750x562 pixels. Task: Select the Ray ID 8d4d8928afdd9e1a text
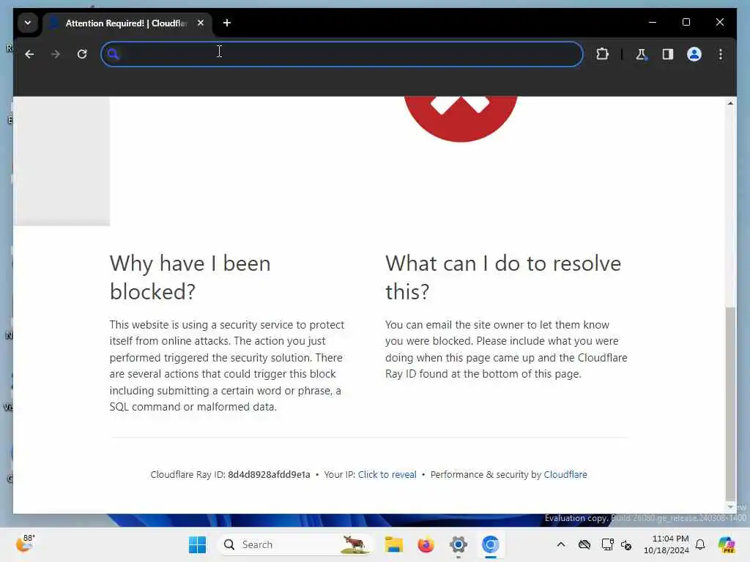(269, 474)
